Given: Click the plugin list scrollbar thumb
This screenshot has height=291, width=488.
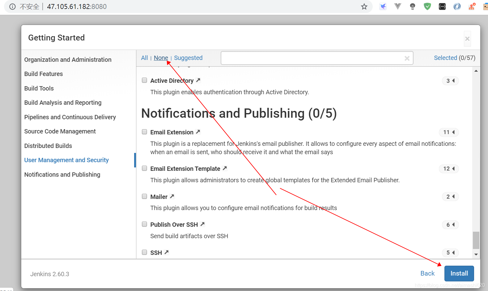Looking at the screenshot, I should pyautogui.click(x=476, y=240).
